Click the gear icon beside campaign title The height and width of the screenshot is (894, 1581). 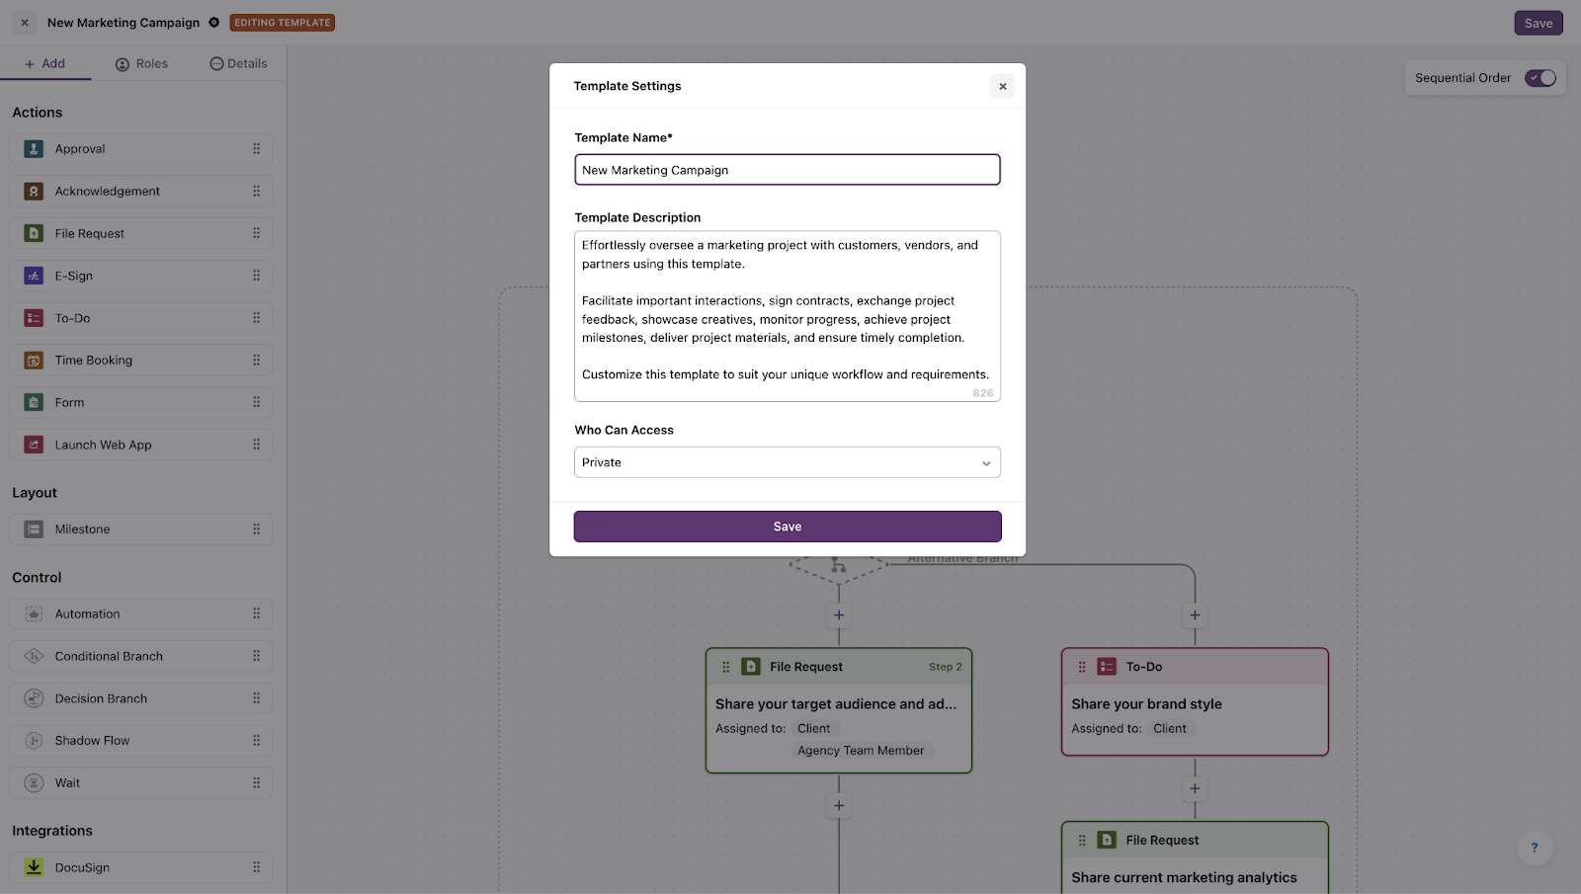tap(213, 23)
